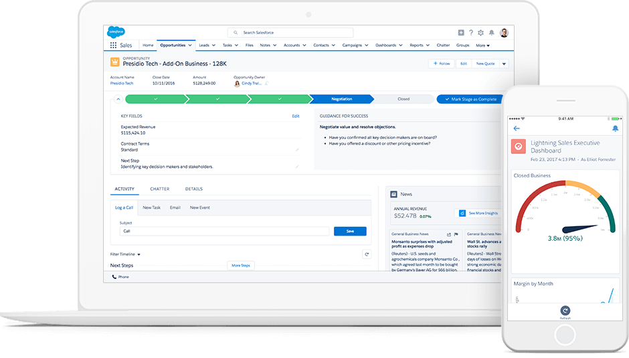
Task: Select the New Task activity tab
Action: click(x=151, y=207)
